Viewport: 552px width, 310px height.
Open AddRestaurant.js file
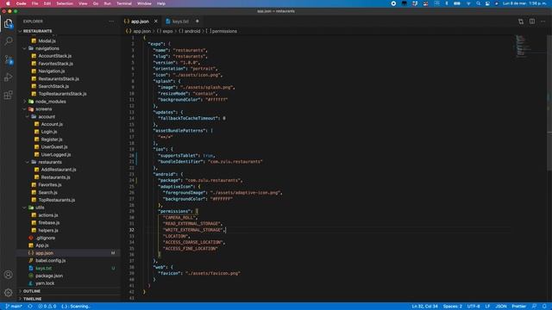coord(59,170)
